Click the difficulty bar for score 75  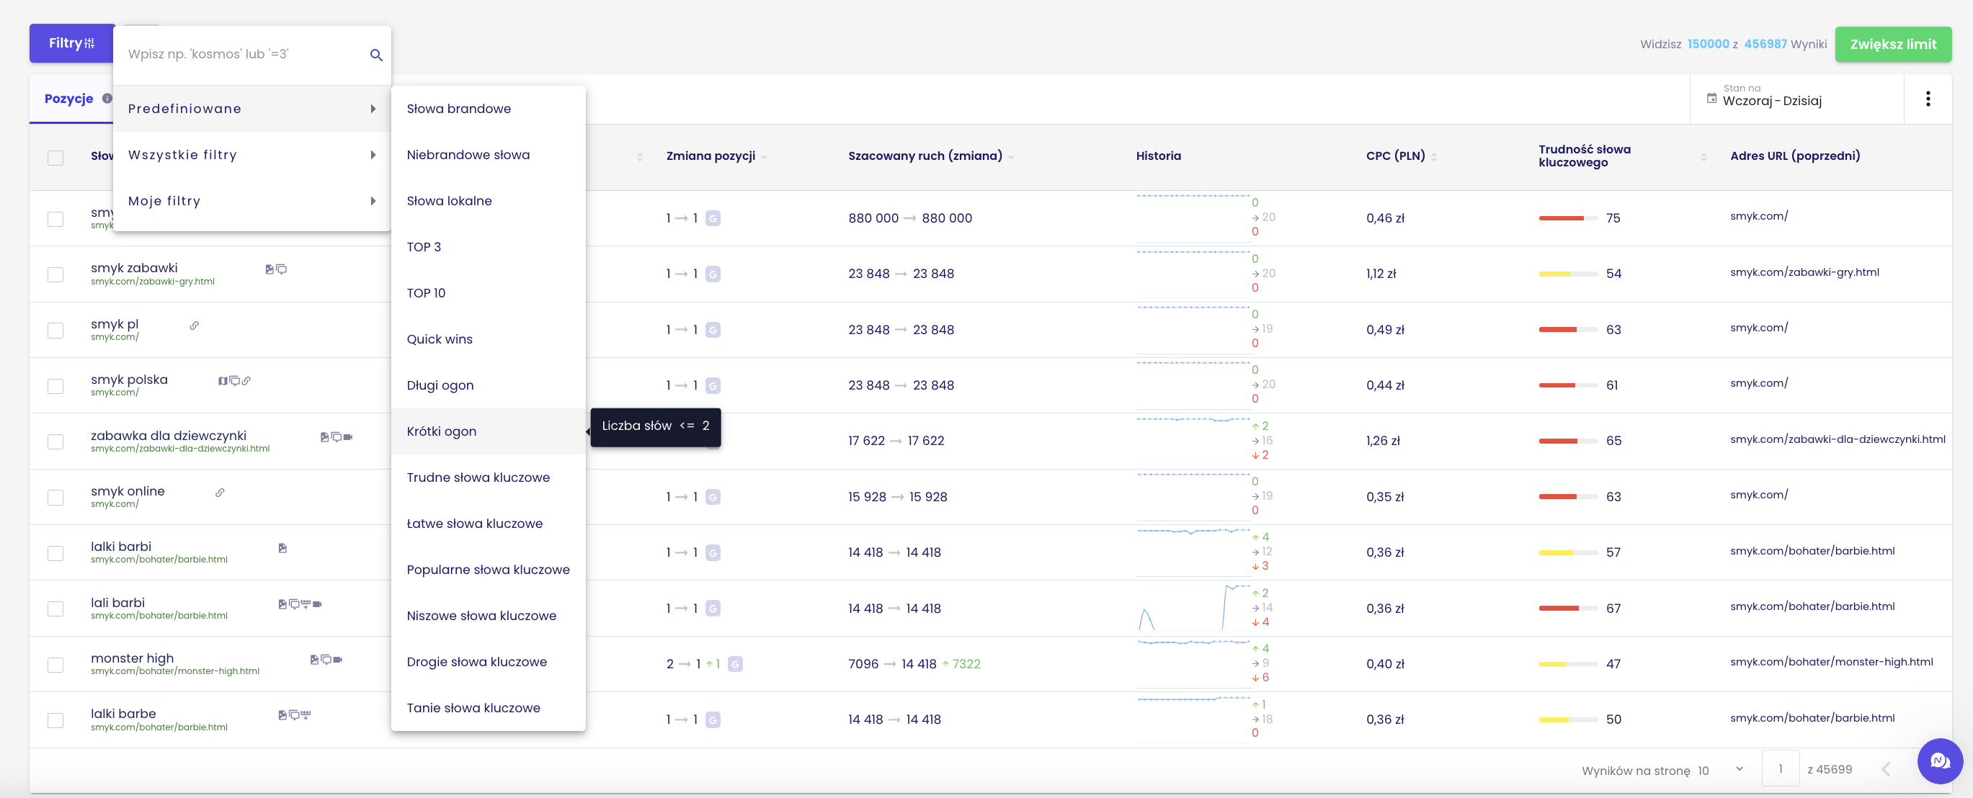1568,218
